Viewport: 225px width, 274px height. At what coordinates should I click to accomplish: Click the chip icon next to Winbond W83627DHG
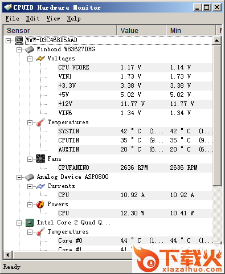click(30, 50)
